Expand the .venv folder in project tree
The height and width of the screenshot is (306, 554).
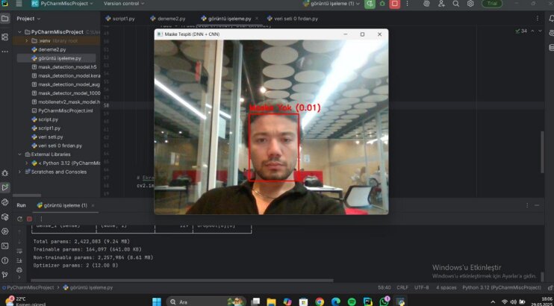tap(26, 40)
